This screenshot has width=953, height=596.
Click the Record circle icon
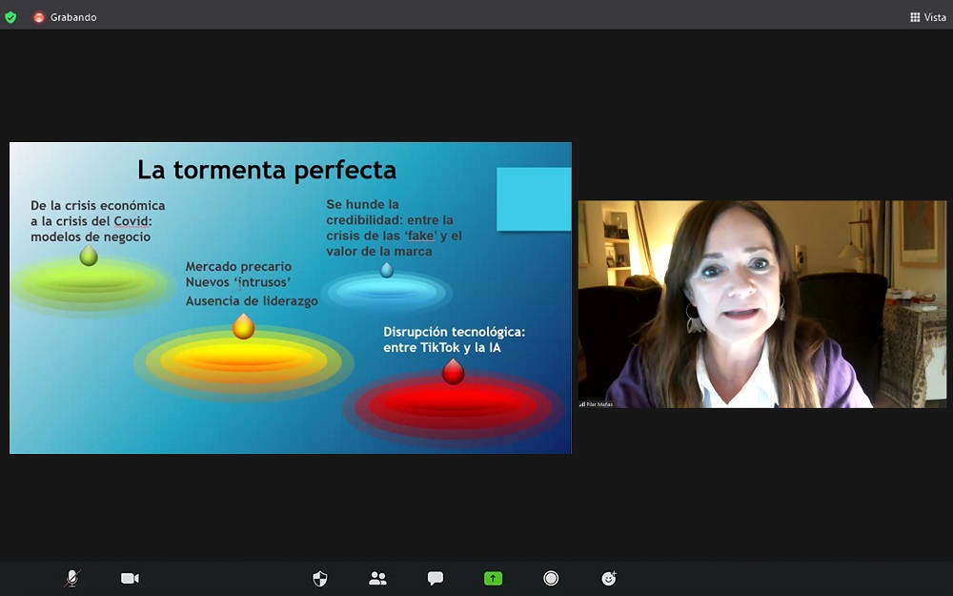click(x=551, y=578)
